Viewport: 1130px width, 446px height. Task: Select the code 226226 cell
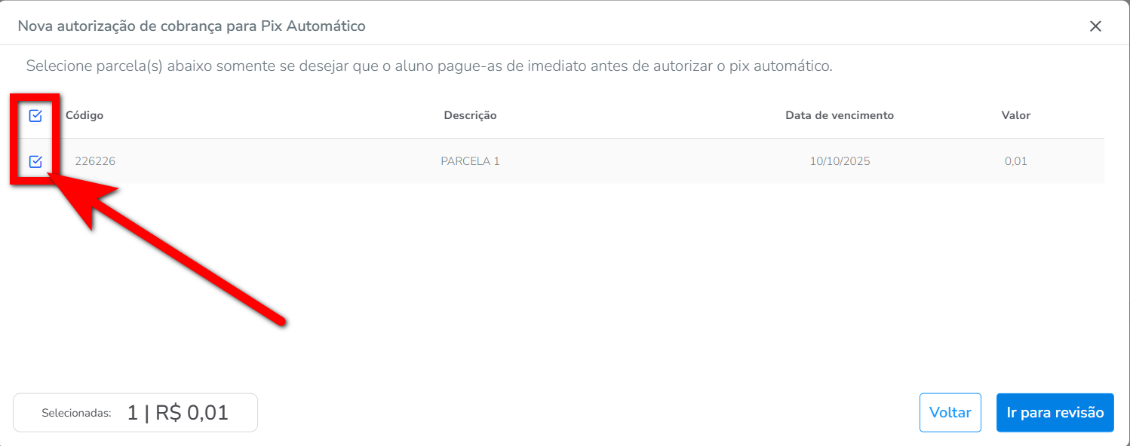coord(95,161)
